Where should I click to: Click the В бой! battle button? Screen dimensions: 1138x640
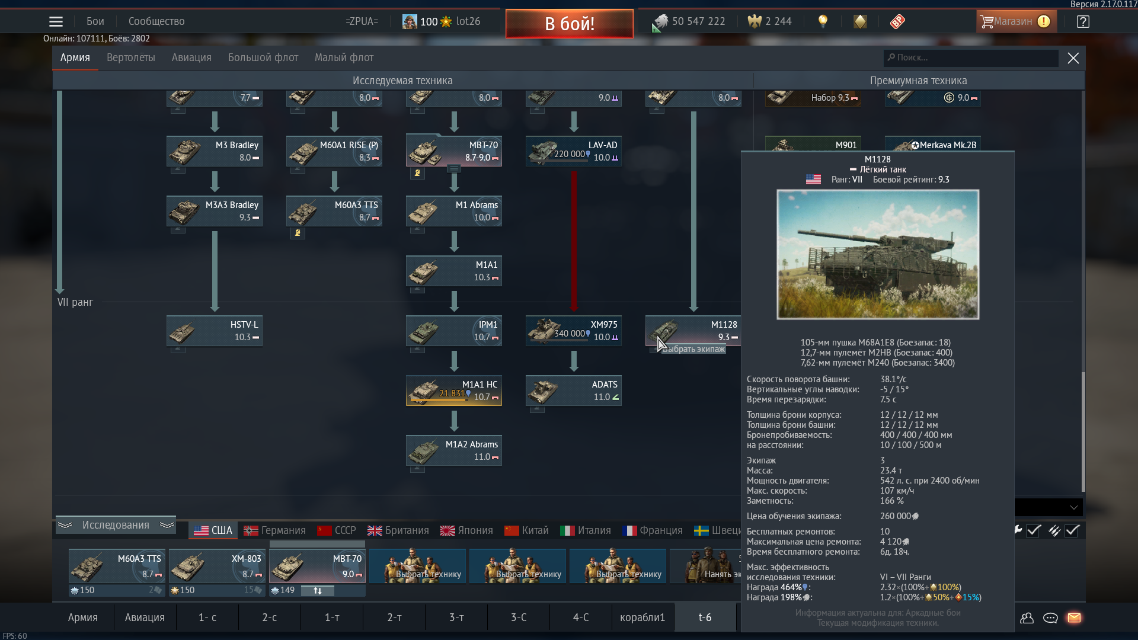pos(570,24)
